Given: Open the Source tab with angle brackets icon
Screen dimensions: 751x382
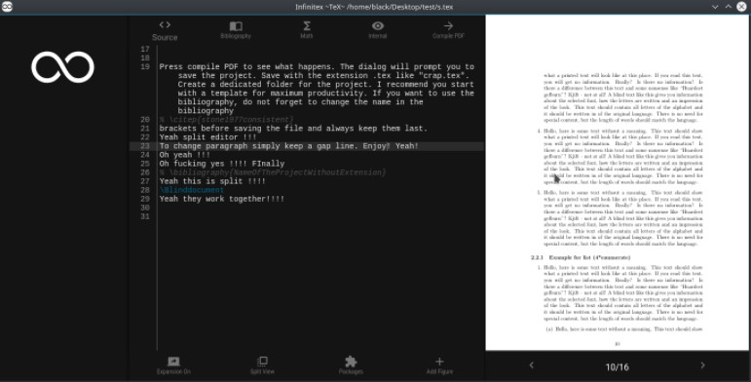Looking at the screenshot, I should coord(165,30).
